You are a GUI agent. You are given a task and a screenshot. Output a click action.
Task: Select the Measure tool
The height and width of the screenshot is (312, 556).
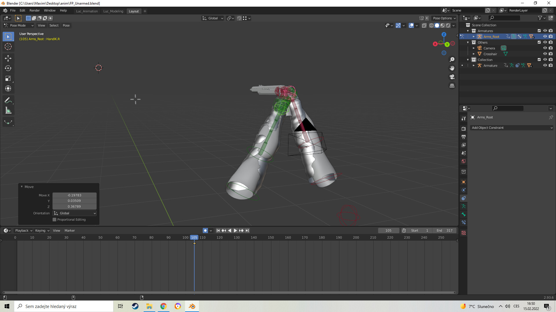(x=8, y=110)
